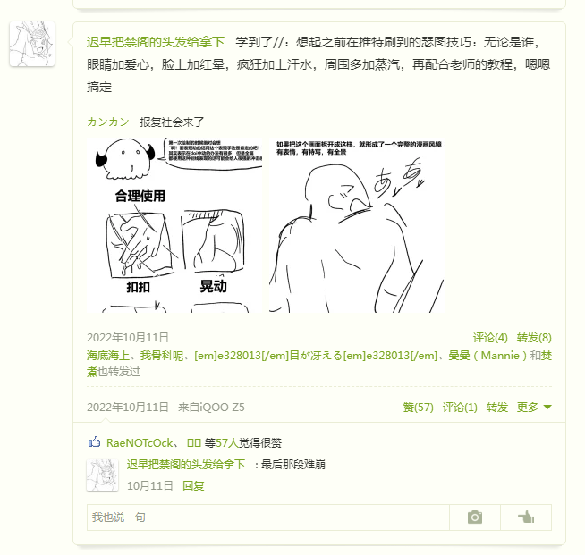Open the カンカン user profile link
Image resolution: width=585 pixels, height=555 pixels.
(108, 122)
